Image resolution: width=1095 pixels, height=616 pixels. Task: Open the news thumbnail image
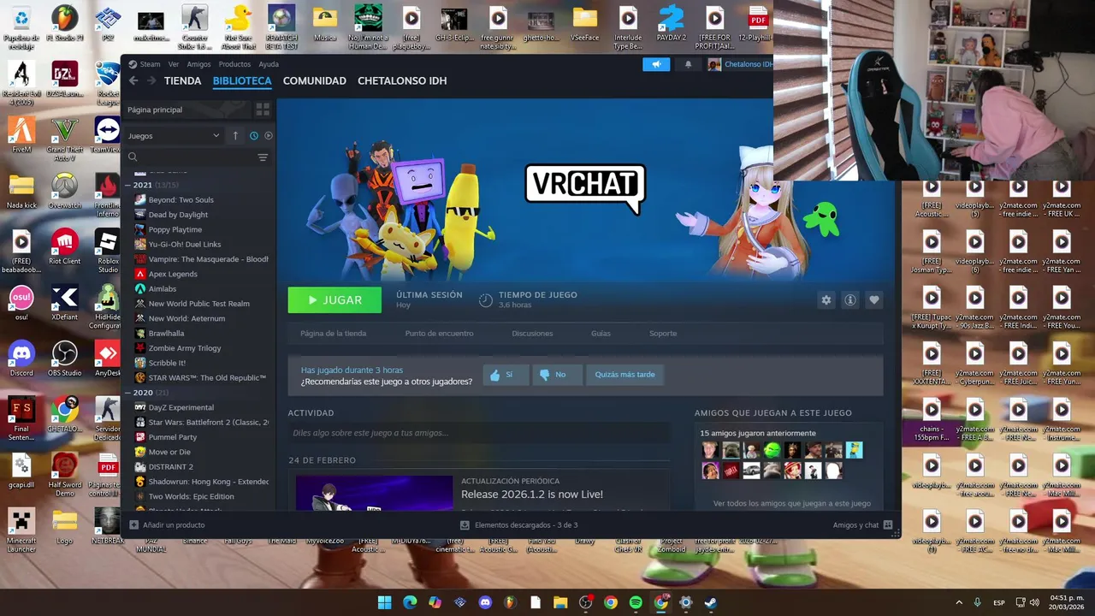[x=374, y=494]
